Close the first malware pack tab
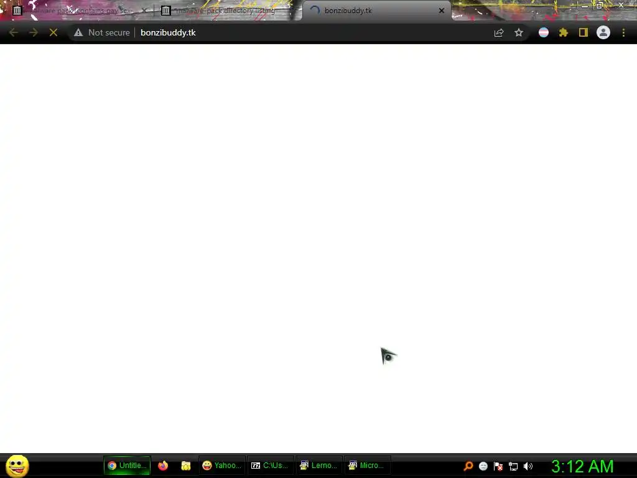Image resolution: width=637 pixels, height=478 pixels. coord(144,11)
